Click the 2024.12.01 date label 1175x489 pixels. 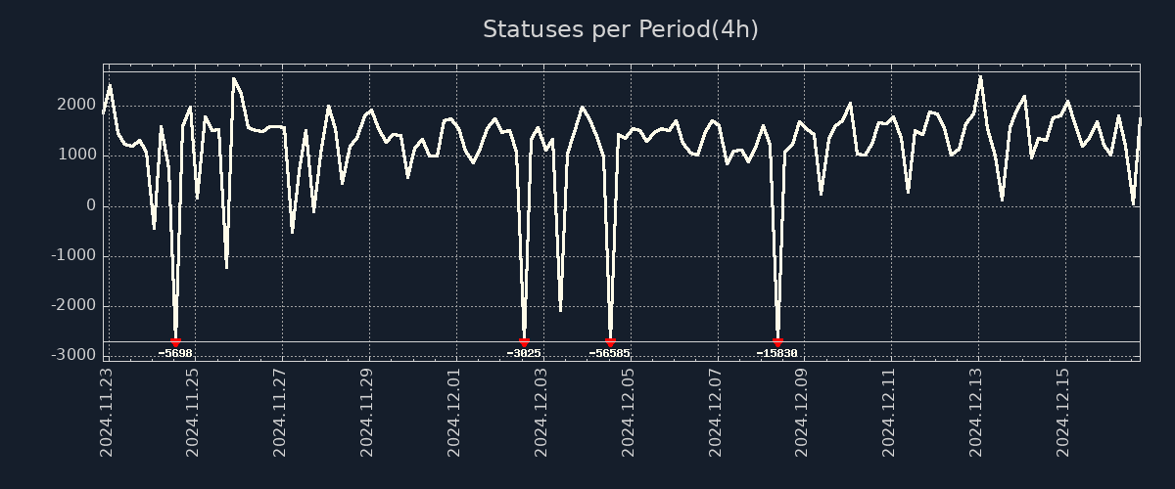pos(455,412)
